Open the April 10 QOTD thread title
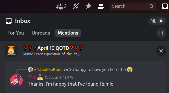Viewport: 169px width, 93px height. 53,48
